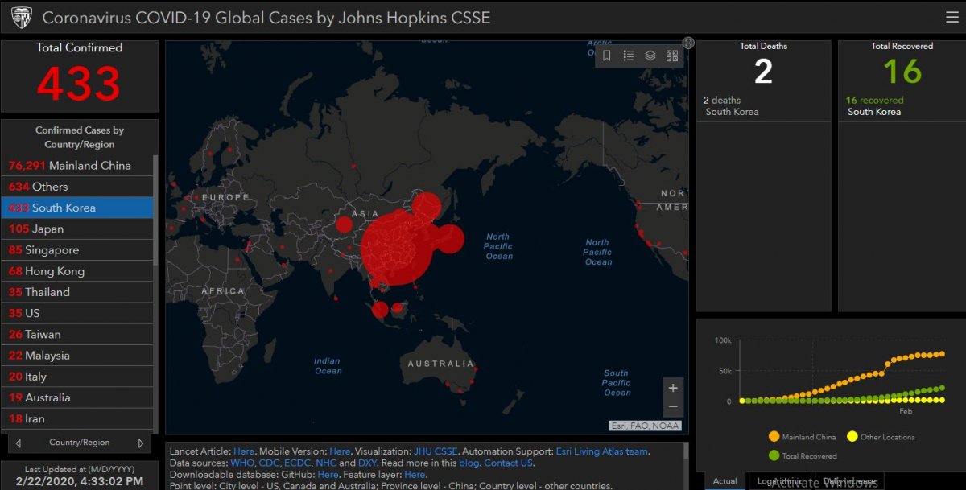Image resolution: width=966 pixels, height=490 pixels.
Task: Open the hamburger menu at top right
Action: (x=952, y=17)
